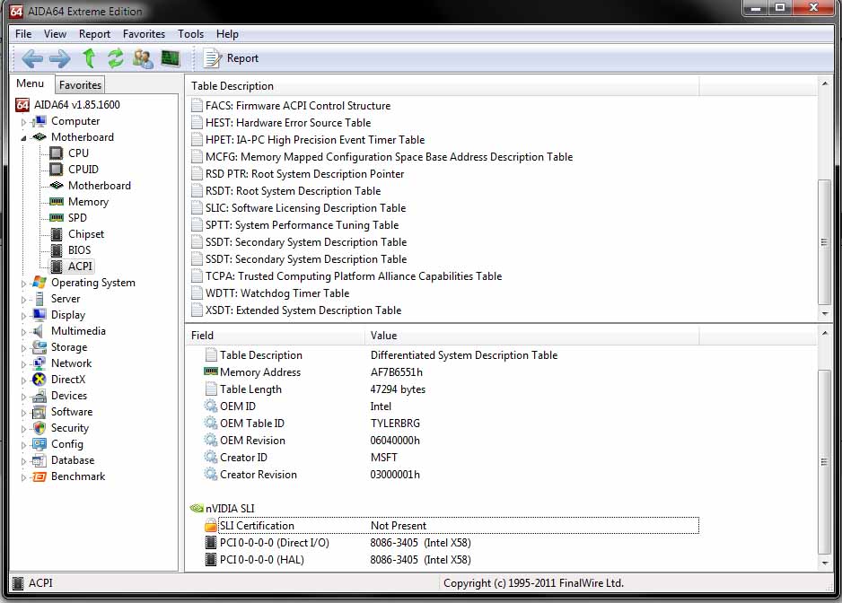Image resolution: width=842 pixels, height=603 pixels.
Task: Select the Memory Address AF7B6551h row
Action: tap(313, 372)
